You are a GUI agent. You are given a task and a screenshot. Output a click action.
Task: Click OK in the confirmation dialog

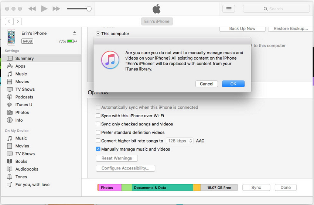(x=233, y=84)
